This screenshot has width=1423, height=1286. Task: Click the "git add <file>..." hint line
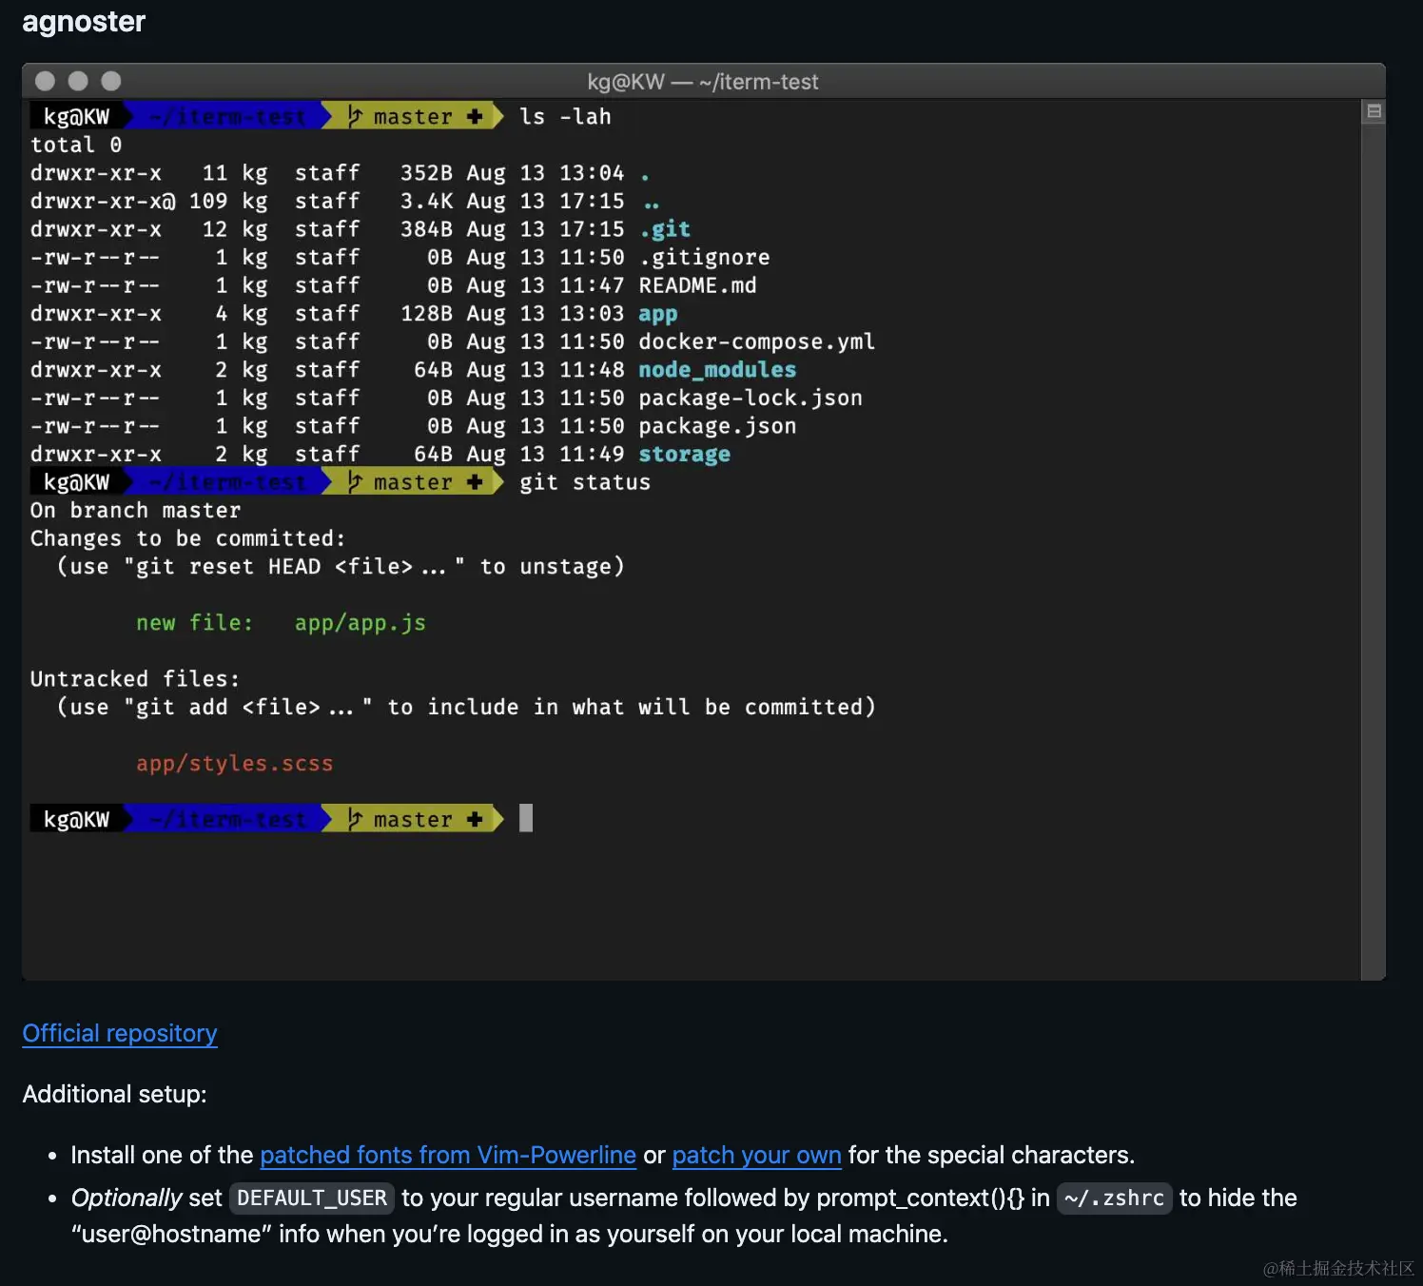[x=466, y=708]
